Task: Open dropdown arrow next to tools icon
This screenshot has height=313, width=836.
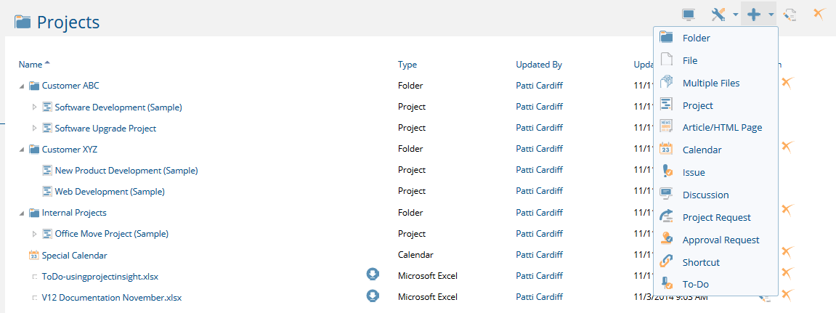Action: 736,15
